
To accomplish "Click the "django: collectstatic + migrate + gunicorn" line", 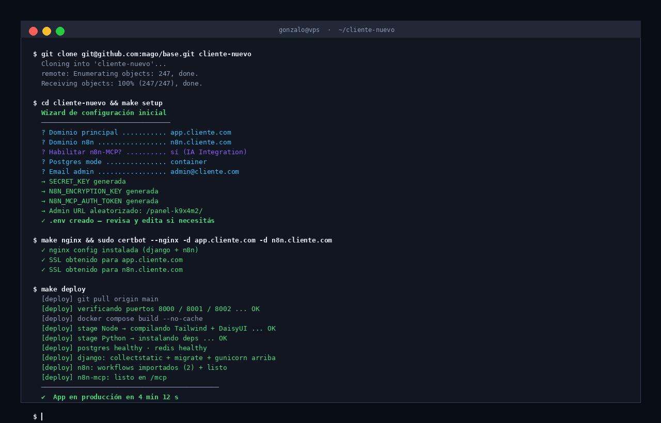I will click(x=159, y=358).
